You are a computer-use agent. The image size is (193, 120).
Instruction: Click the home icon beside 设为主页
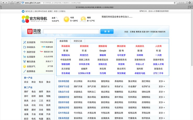coord(23,11)
